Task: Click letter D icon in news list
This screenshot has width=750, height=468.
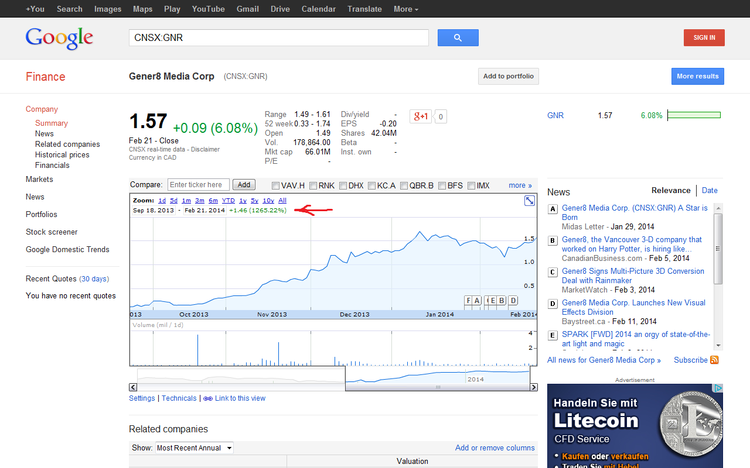Action: pyautogui.click(x=553, y=304)
